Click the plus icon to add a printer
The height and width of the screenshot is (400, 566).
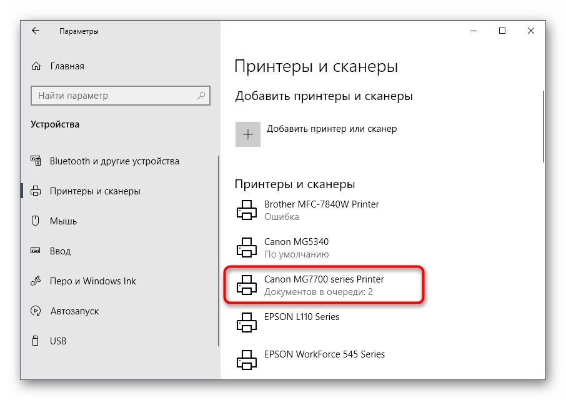point(248,134)
